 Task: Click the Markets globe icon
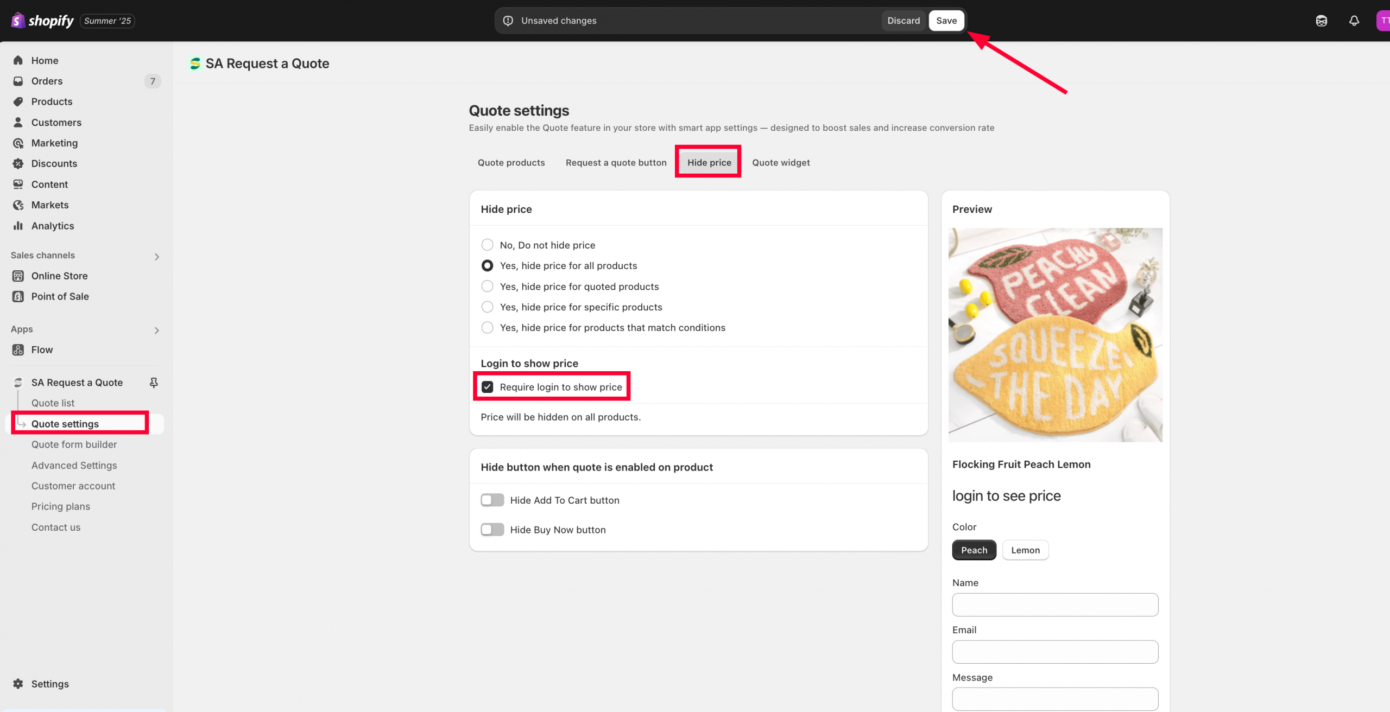point(18,205)
